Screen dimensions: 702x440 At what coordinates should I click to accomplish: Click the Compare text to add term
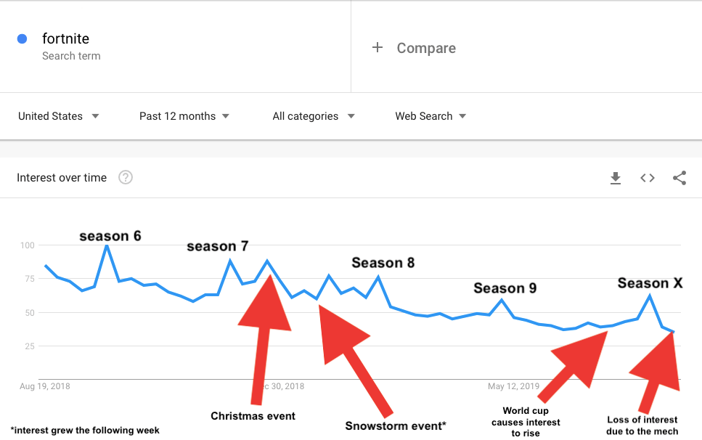click(x=426, y=48)
